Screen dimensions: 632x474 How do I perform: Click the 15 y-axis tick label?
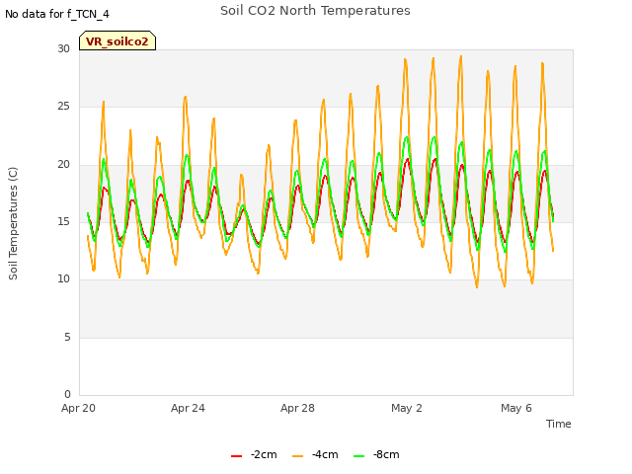pyautogui.click(x=63, y=221)
